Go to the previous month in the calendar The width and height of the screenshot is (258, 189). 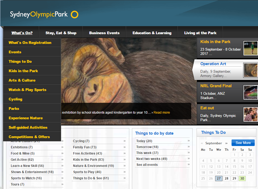coord(202,143)
